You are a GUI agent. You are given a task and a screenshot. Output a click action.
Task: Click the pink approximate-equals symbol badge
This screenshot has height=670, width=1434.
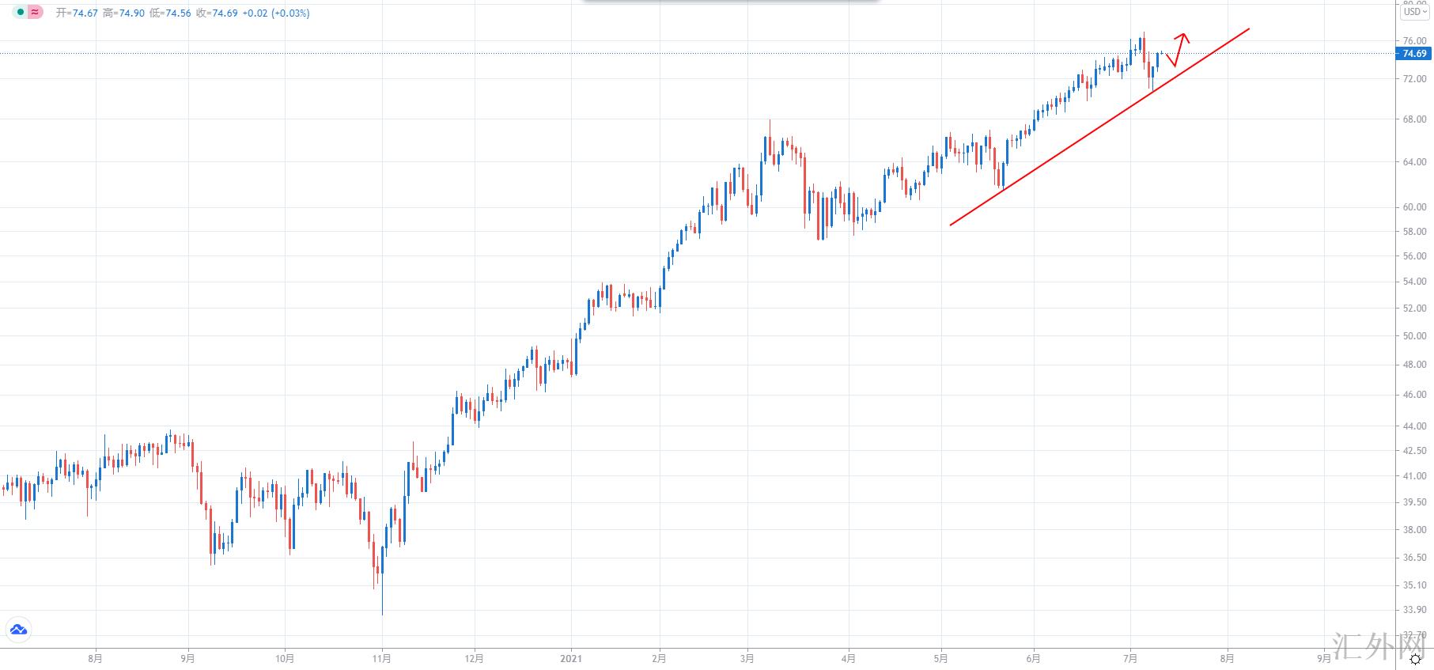click(35, 13)
